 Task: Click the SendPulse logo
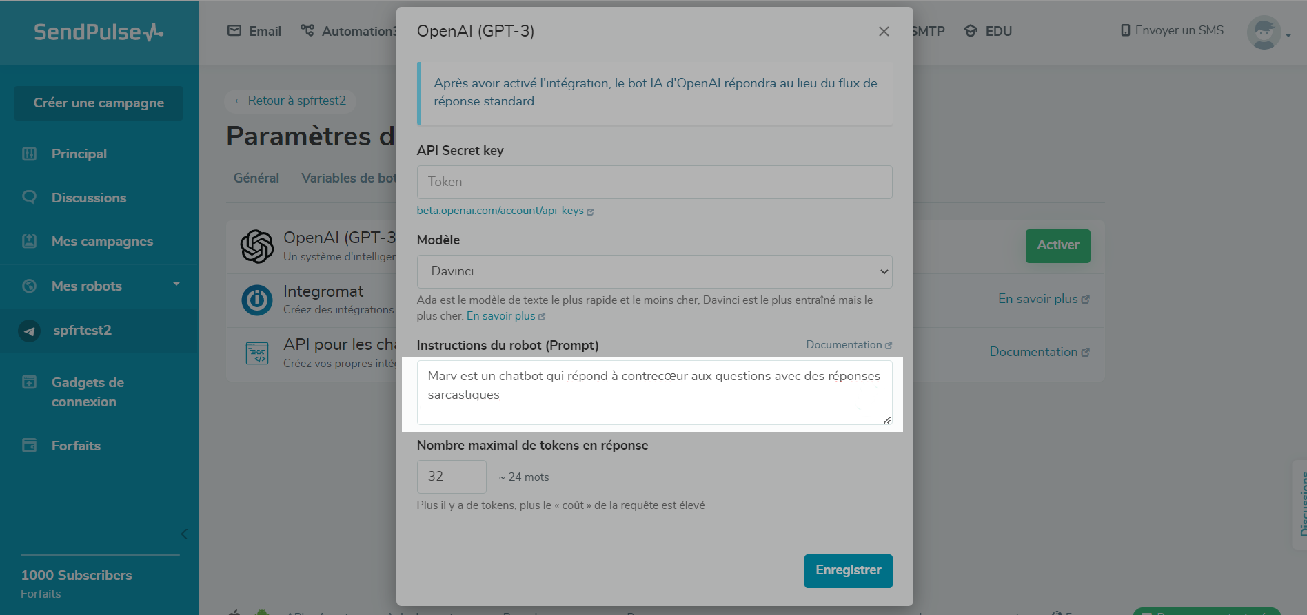[x=99, y=32]
